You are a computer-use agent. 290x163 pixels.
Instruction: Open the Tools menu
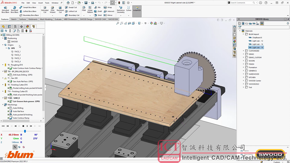47,3
